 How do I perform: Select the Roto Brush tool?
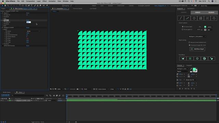[44, 5]
